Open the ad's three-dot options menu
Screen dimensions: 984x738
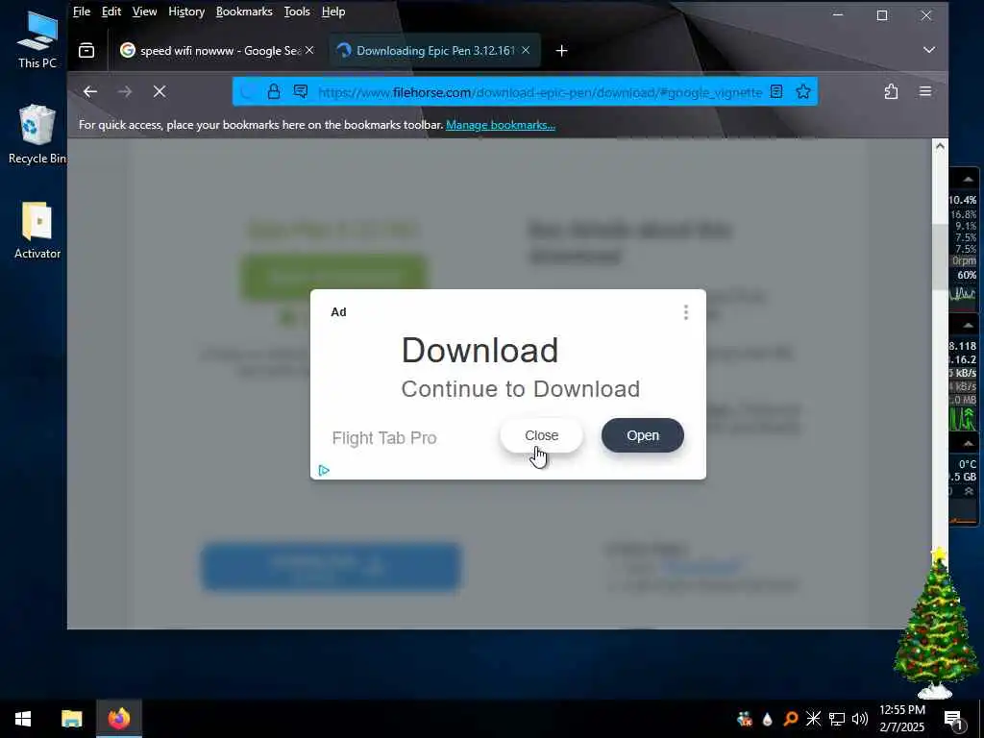pyautogui.click(x=686, y=312)
